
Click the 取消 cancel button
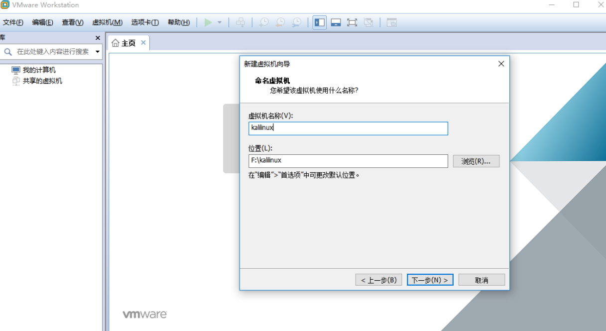click(x=482, y=280)
